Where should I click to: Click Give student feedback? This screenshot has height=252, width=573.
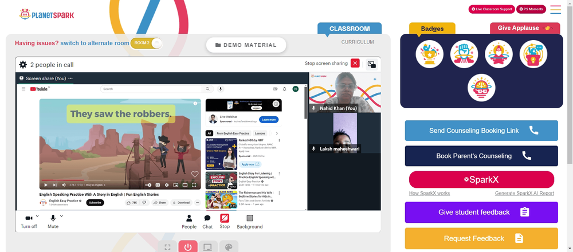tap(481, 212)
